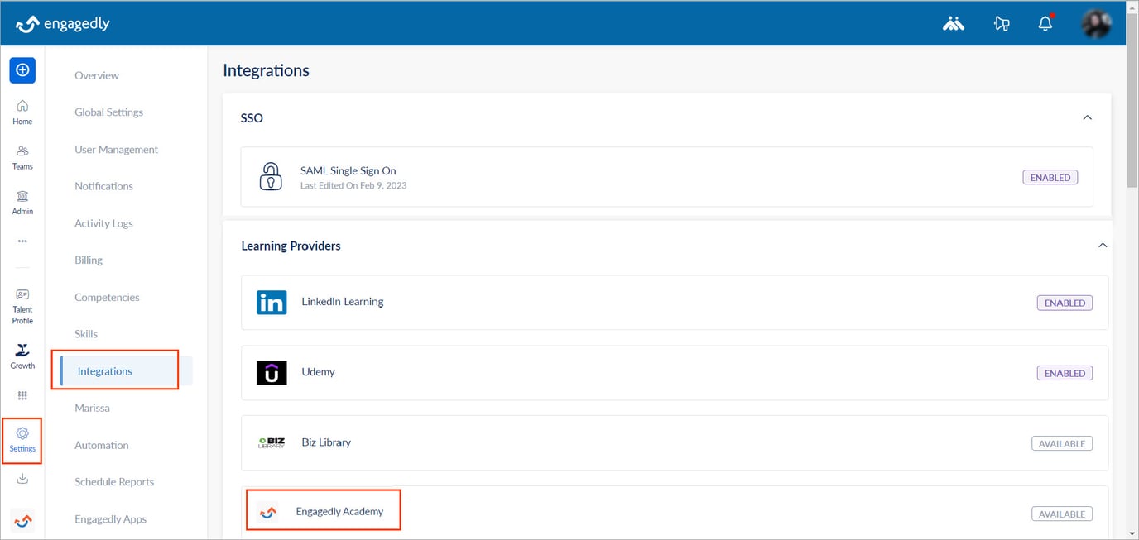Open Teams in the sidebar
Screen dimensions: 1139x540
pyautogui.click(x=22, y=157)
